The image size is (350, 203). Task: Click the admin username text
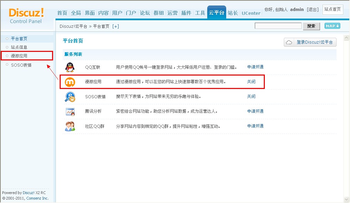pyautogui.click(x=297, y=9)
